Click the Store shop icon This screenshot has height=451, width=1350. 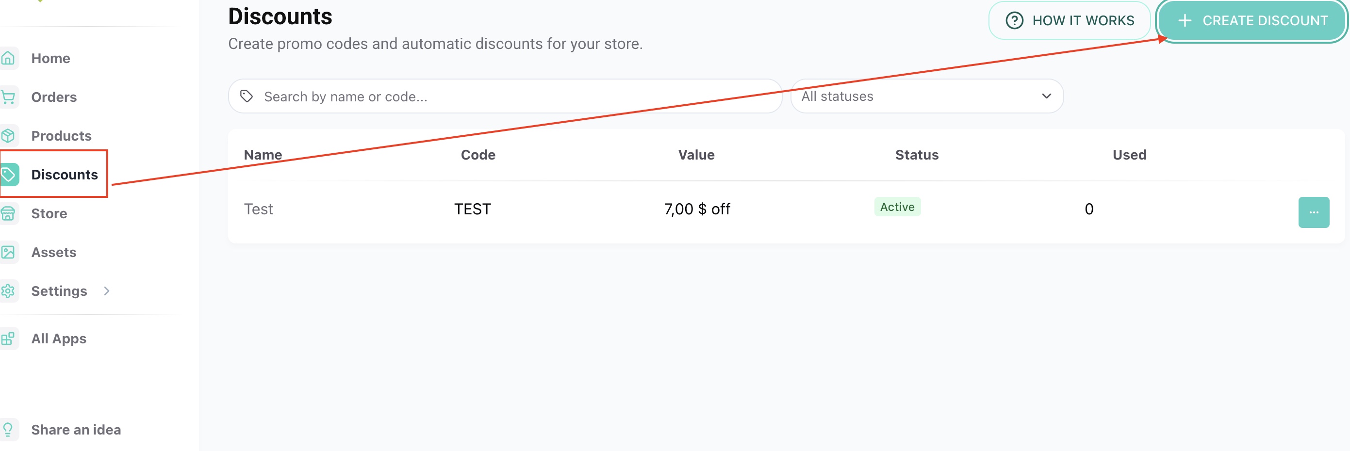click(8, 213)
